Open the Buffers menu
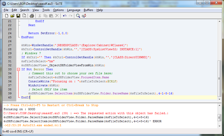Screen dimensions: 224x136 coord(89,10)
